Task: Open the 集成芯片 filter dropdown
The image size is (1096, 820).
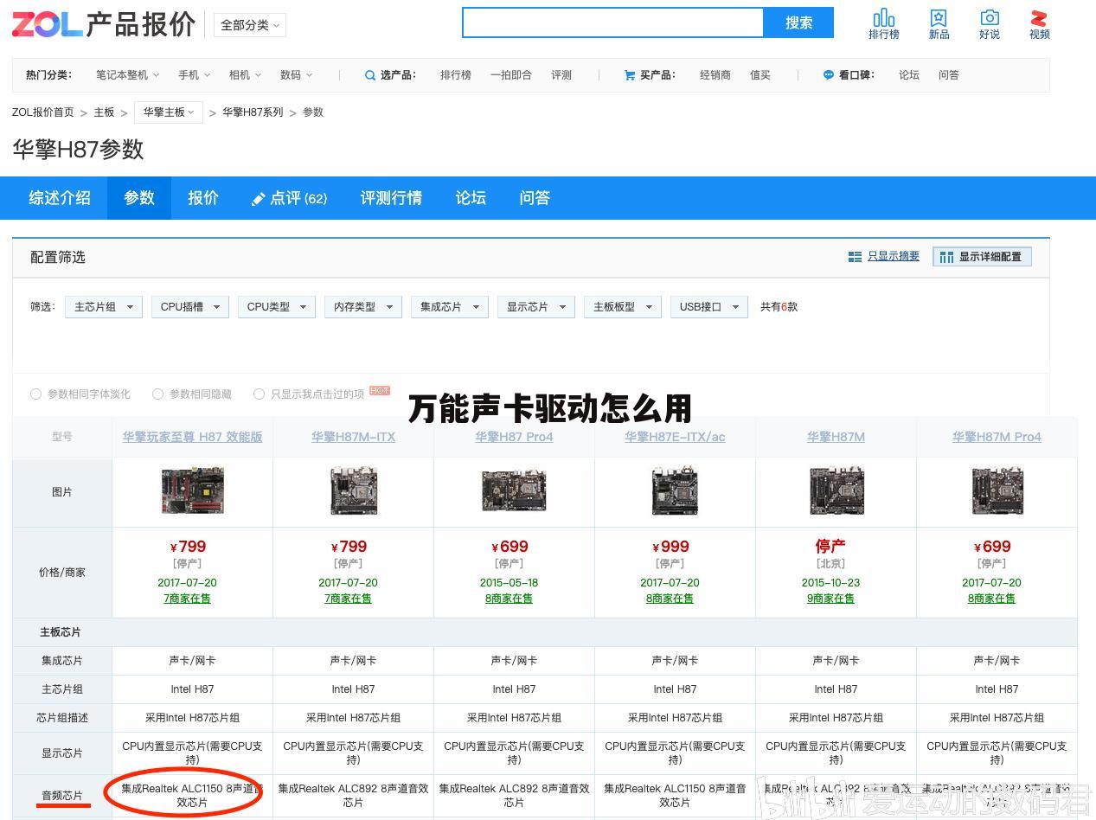Action: [450, 307]
